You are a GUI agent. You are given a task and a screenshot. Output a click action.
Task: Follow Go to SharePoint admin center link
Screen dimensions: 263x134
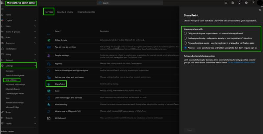click(241, 62)
